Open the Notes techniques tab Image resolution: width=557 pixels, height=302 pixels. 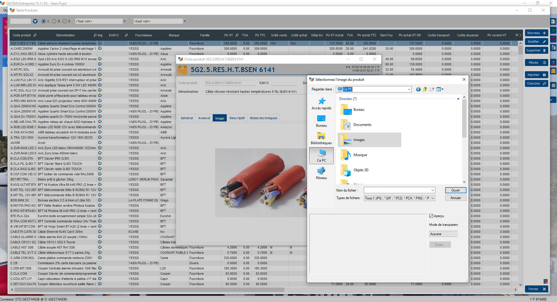[263, 118]
